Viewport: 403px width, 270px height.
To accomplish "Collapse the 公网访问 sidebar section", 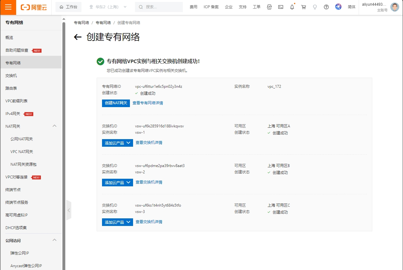I will (54, 240).
